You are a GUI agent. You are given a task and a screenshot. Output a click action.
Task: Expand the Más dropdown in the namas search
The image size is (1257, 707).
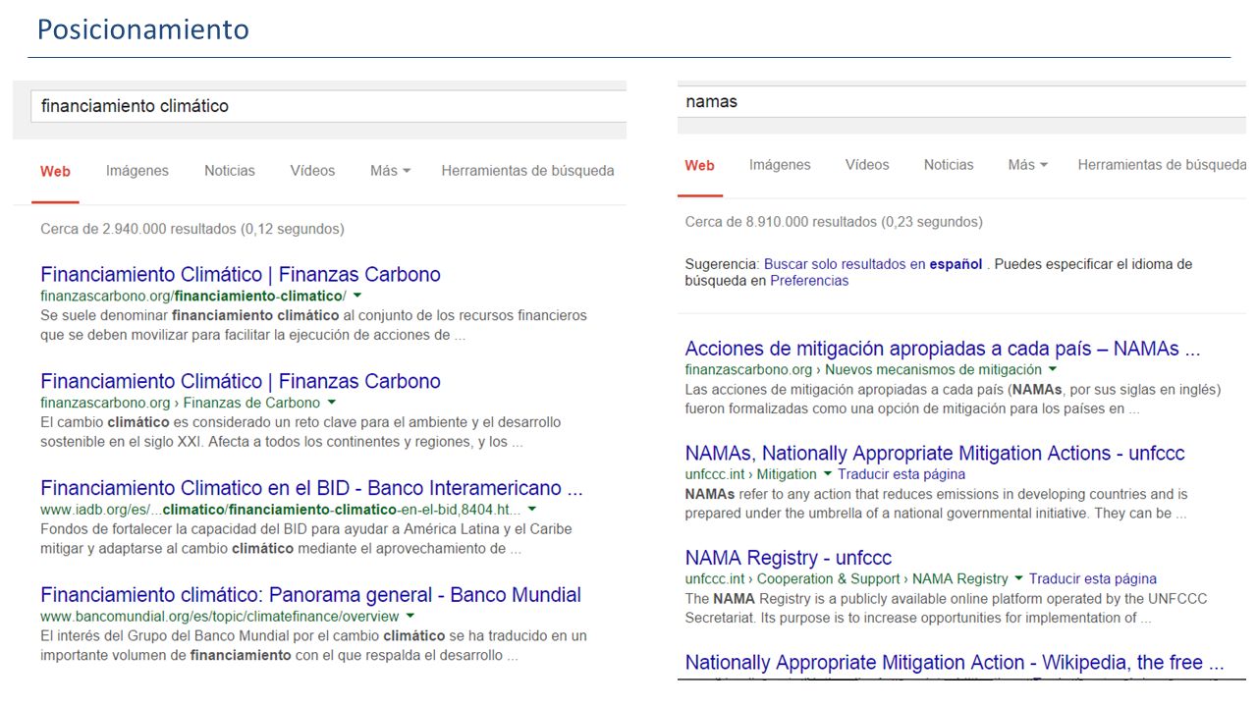1027,165
